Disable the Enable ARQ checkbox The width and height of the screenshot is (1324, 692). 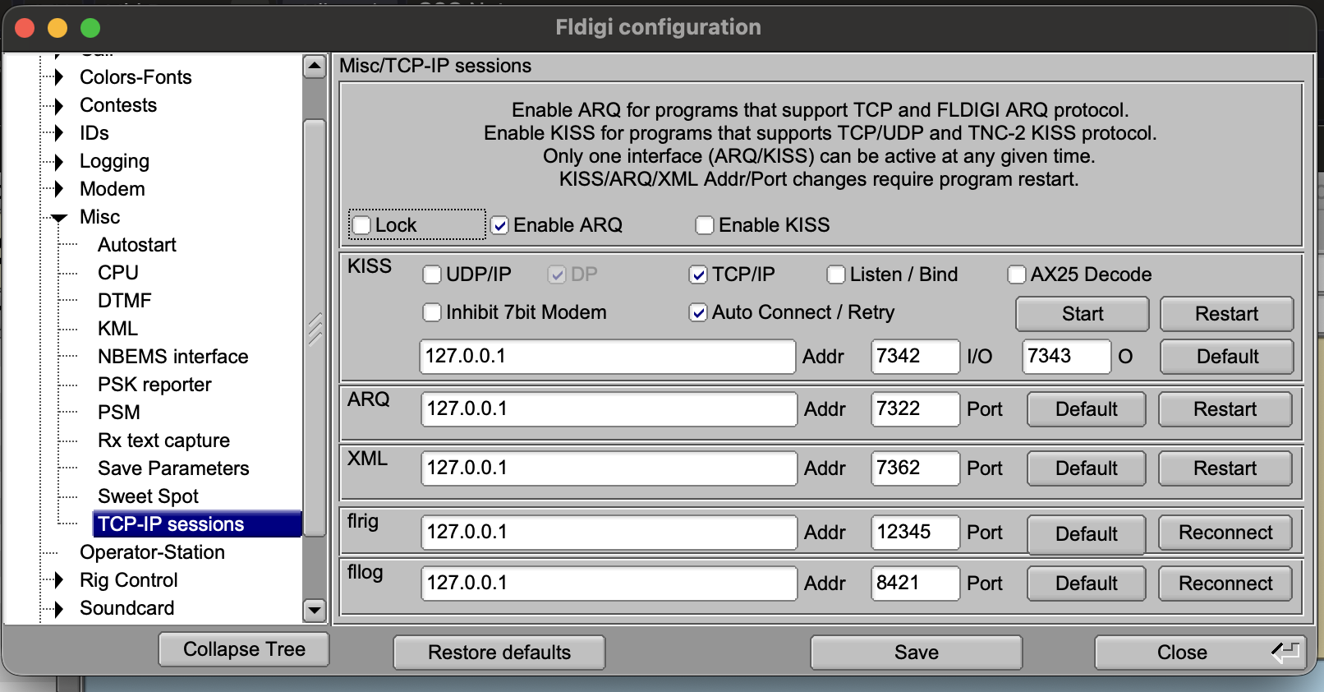coord(499,225)
